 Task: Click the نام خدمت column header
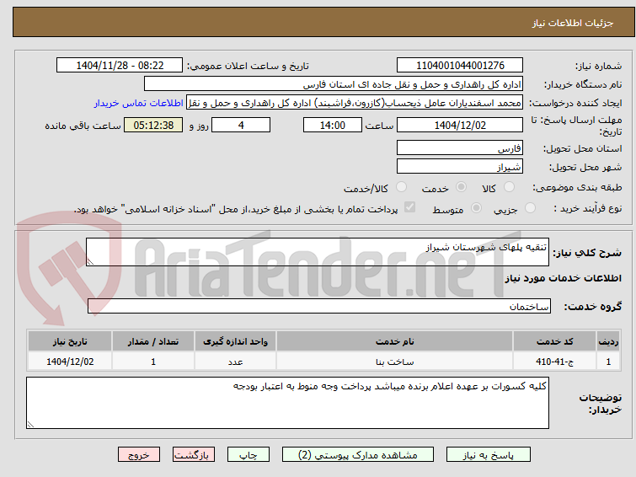(x=395, y=341)
